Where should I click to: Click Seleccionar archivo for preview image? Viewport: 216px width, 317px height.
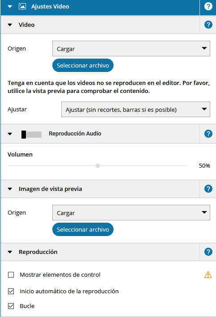pos(83,229)
